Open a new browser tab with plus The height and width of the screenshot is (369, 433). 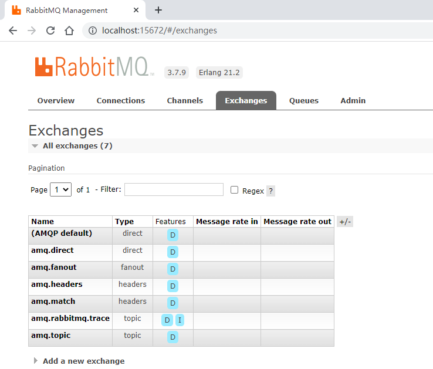click(x=158, y=10)
